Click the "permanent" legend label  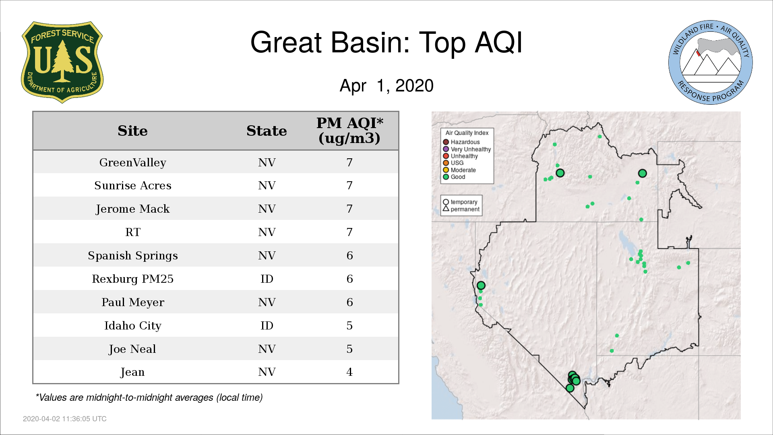(465, 209)
